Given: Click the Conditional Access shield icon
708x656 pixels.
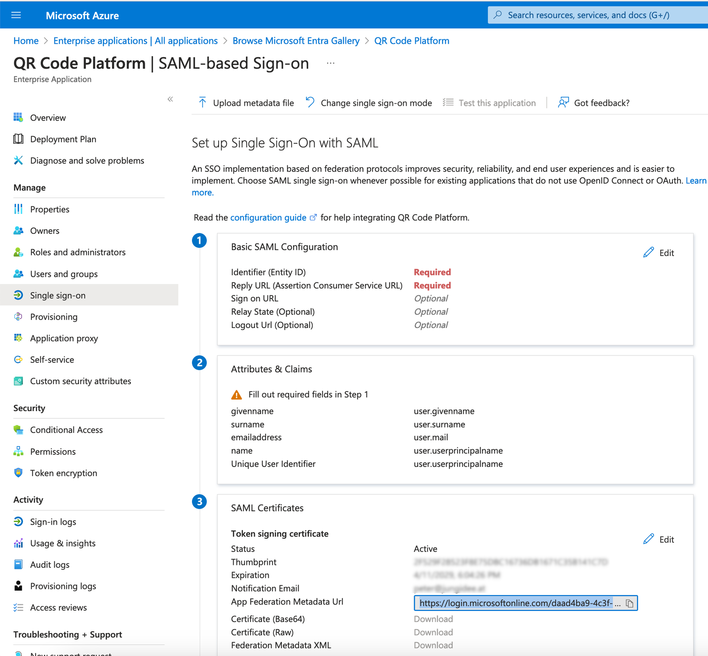Looking at the screenshot, I should pos(18,429).
